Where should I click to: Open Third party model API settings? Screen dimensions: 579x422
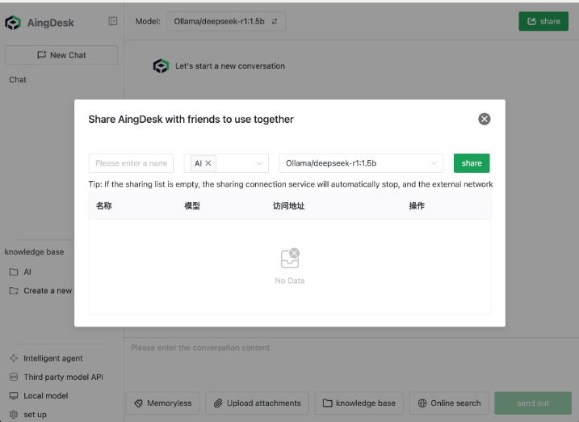tap(62, 377)
